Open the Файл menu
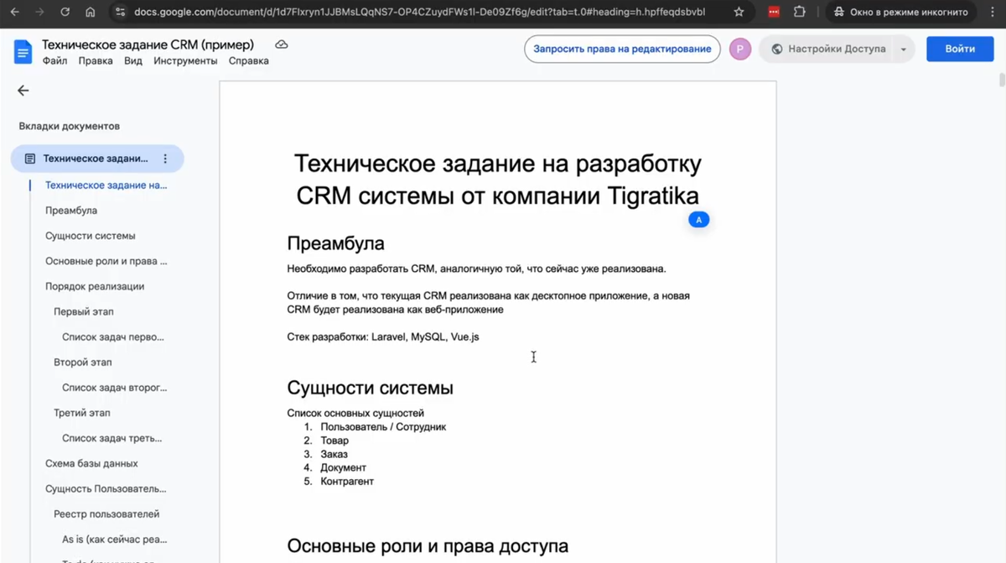Image resolution: width=1006 pixels, height=563 pixels. point(54,61)
